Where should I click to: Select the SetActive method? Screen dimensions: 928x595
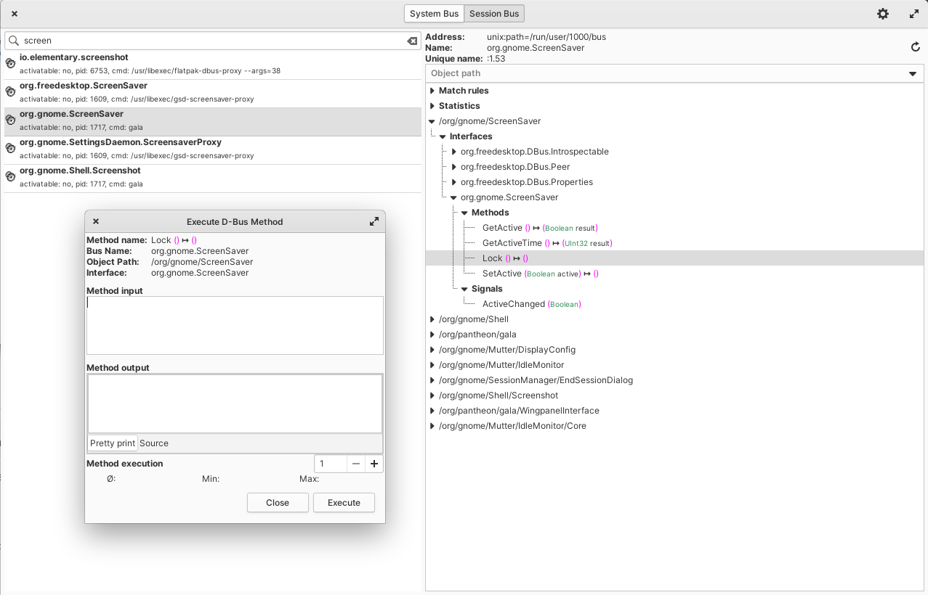tap(541, 274)
